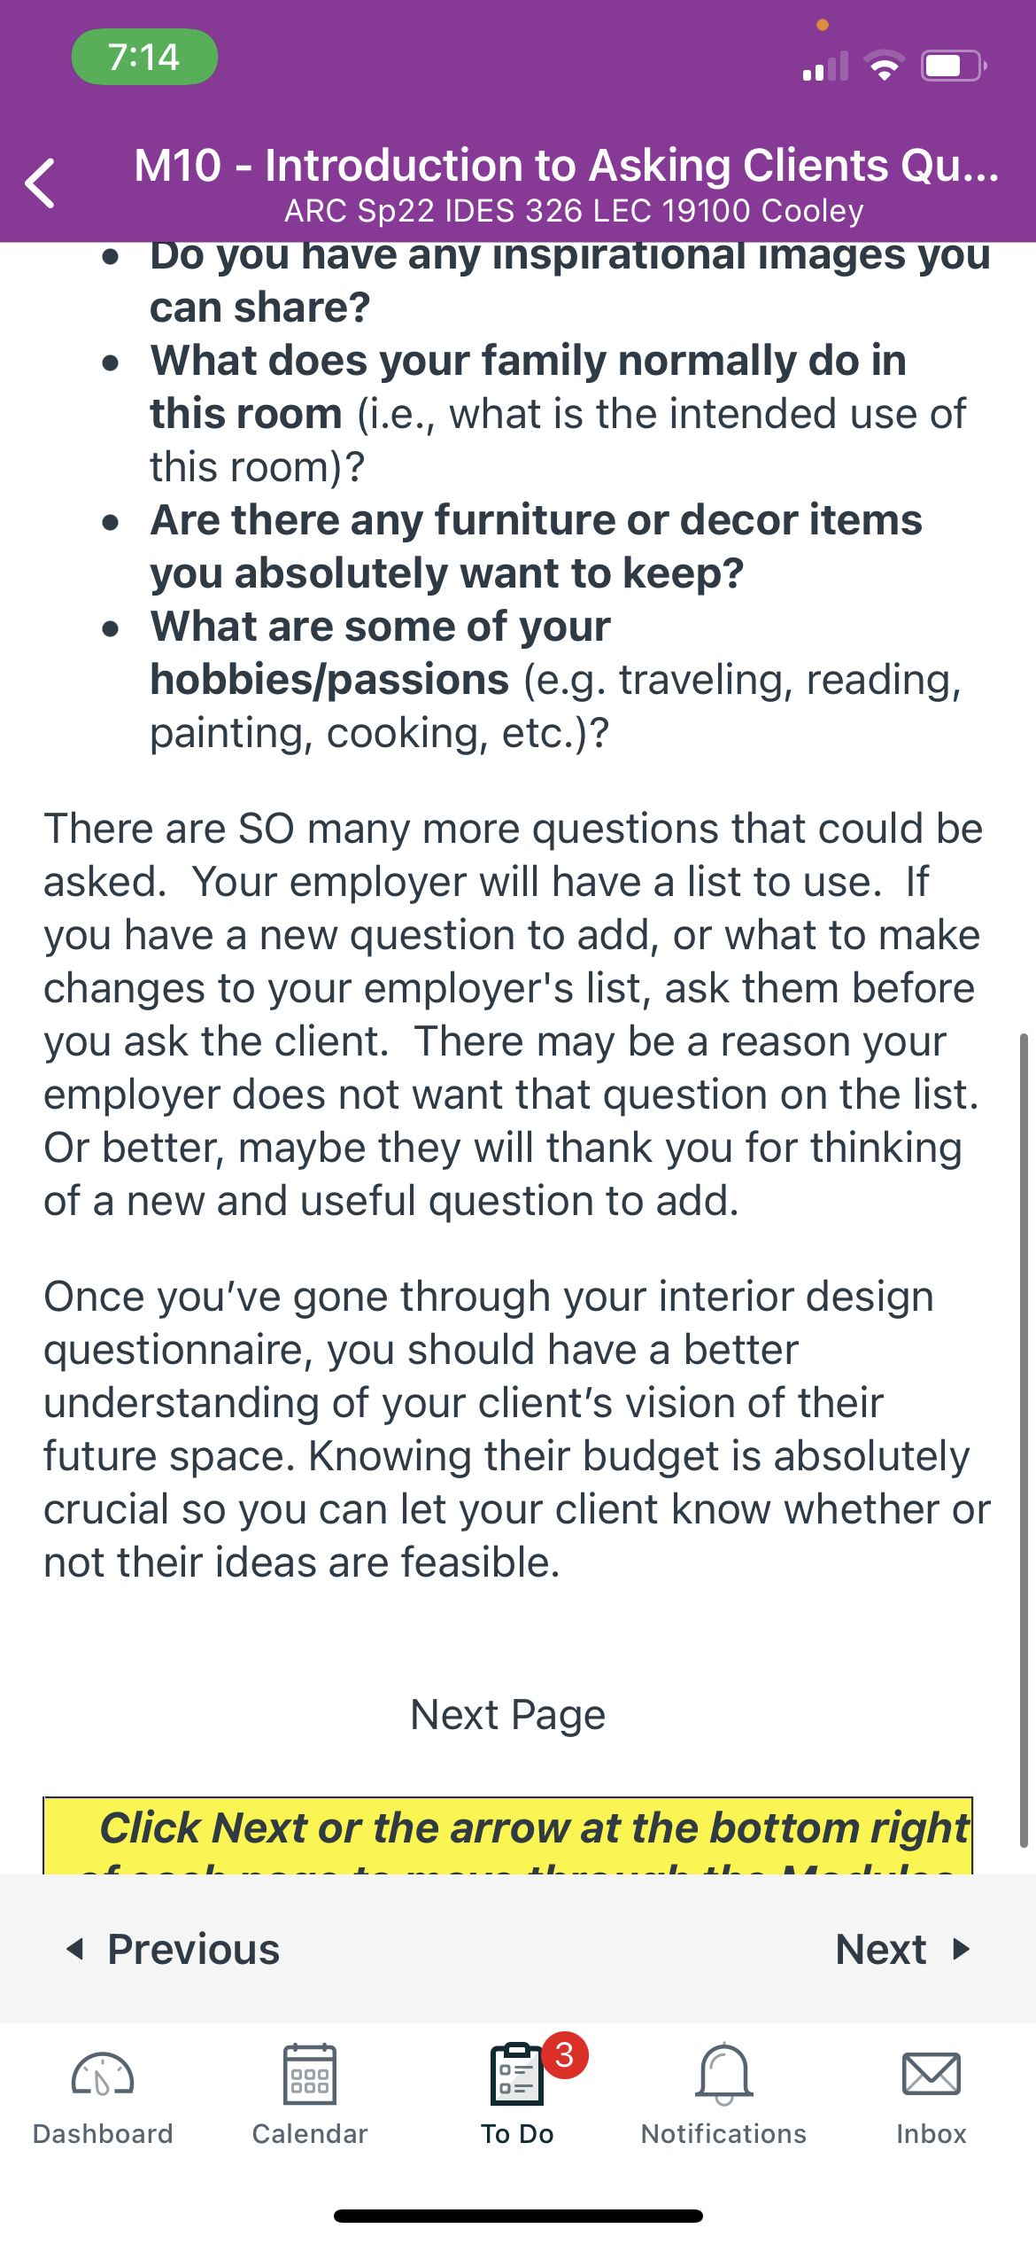The image size is (1036, 2244).
Task: Tap the red To Do badge count
Action: coord(565,2055)
